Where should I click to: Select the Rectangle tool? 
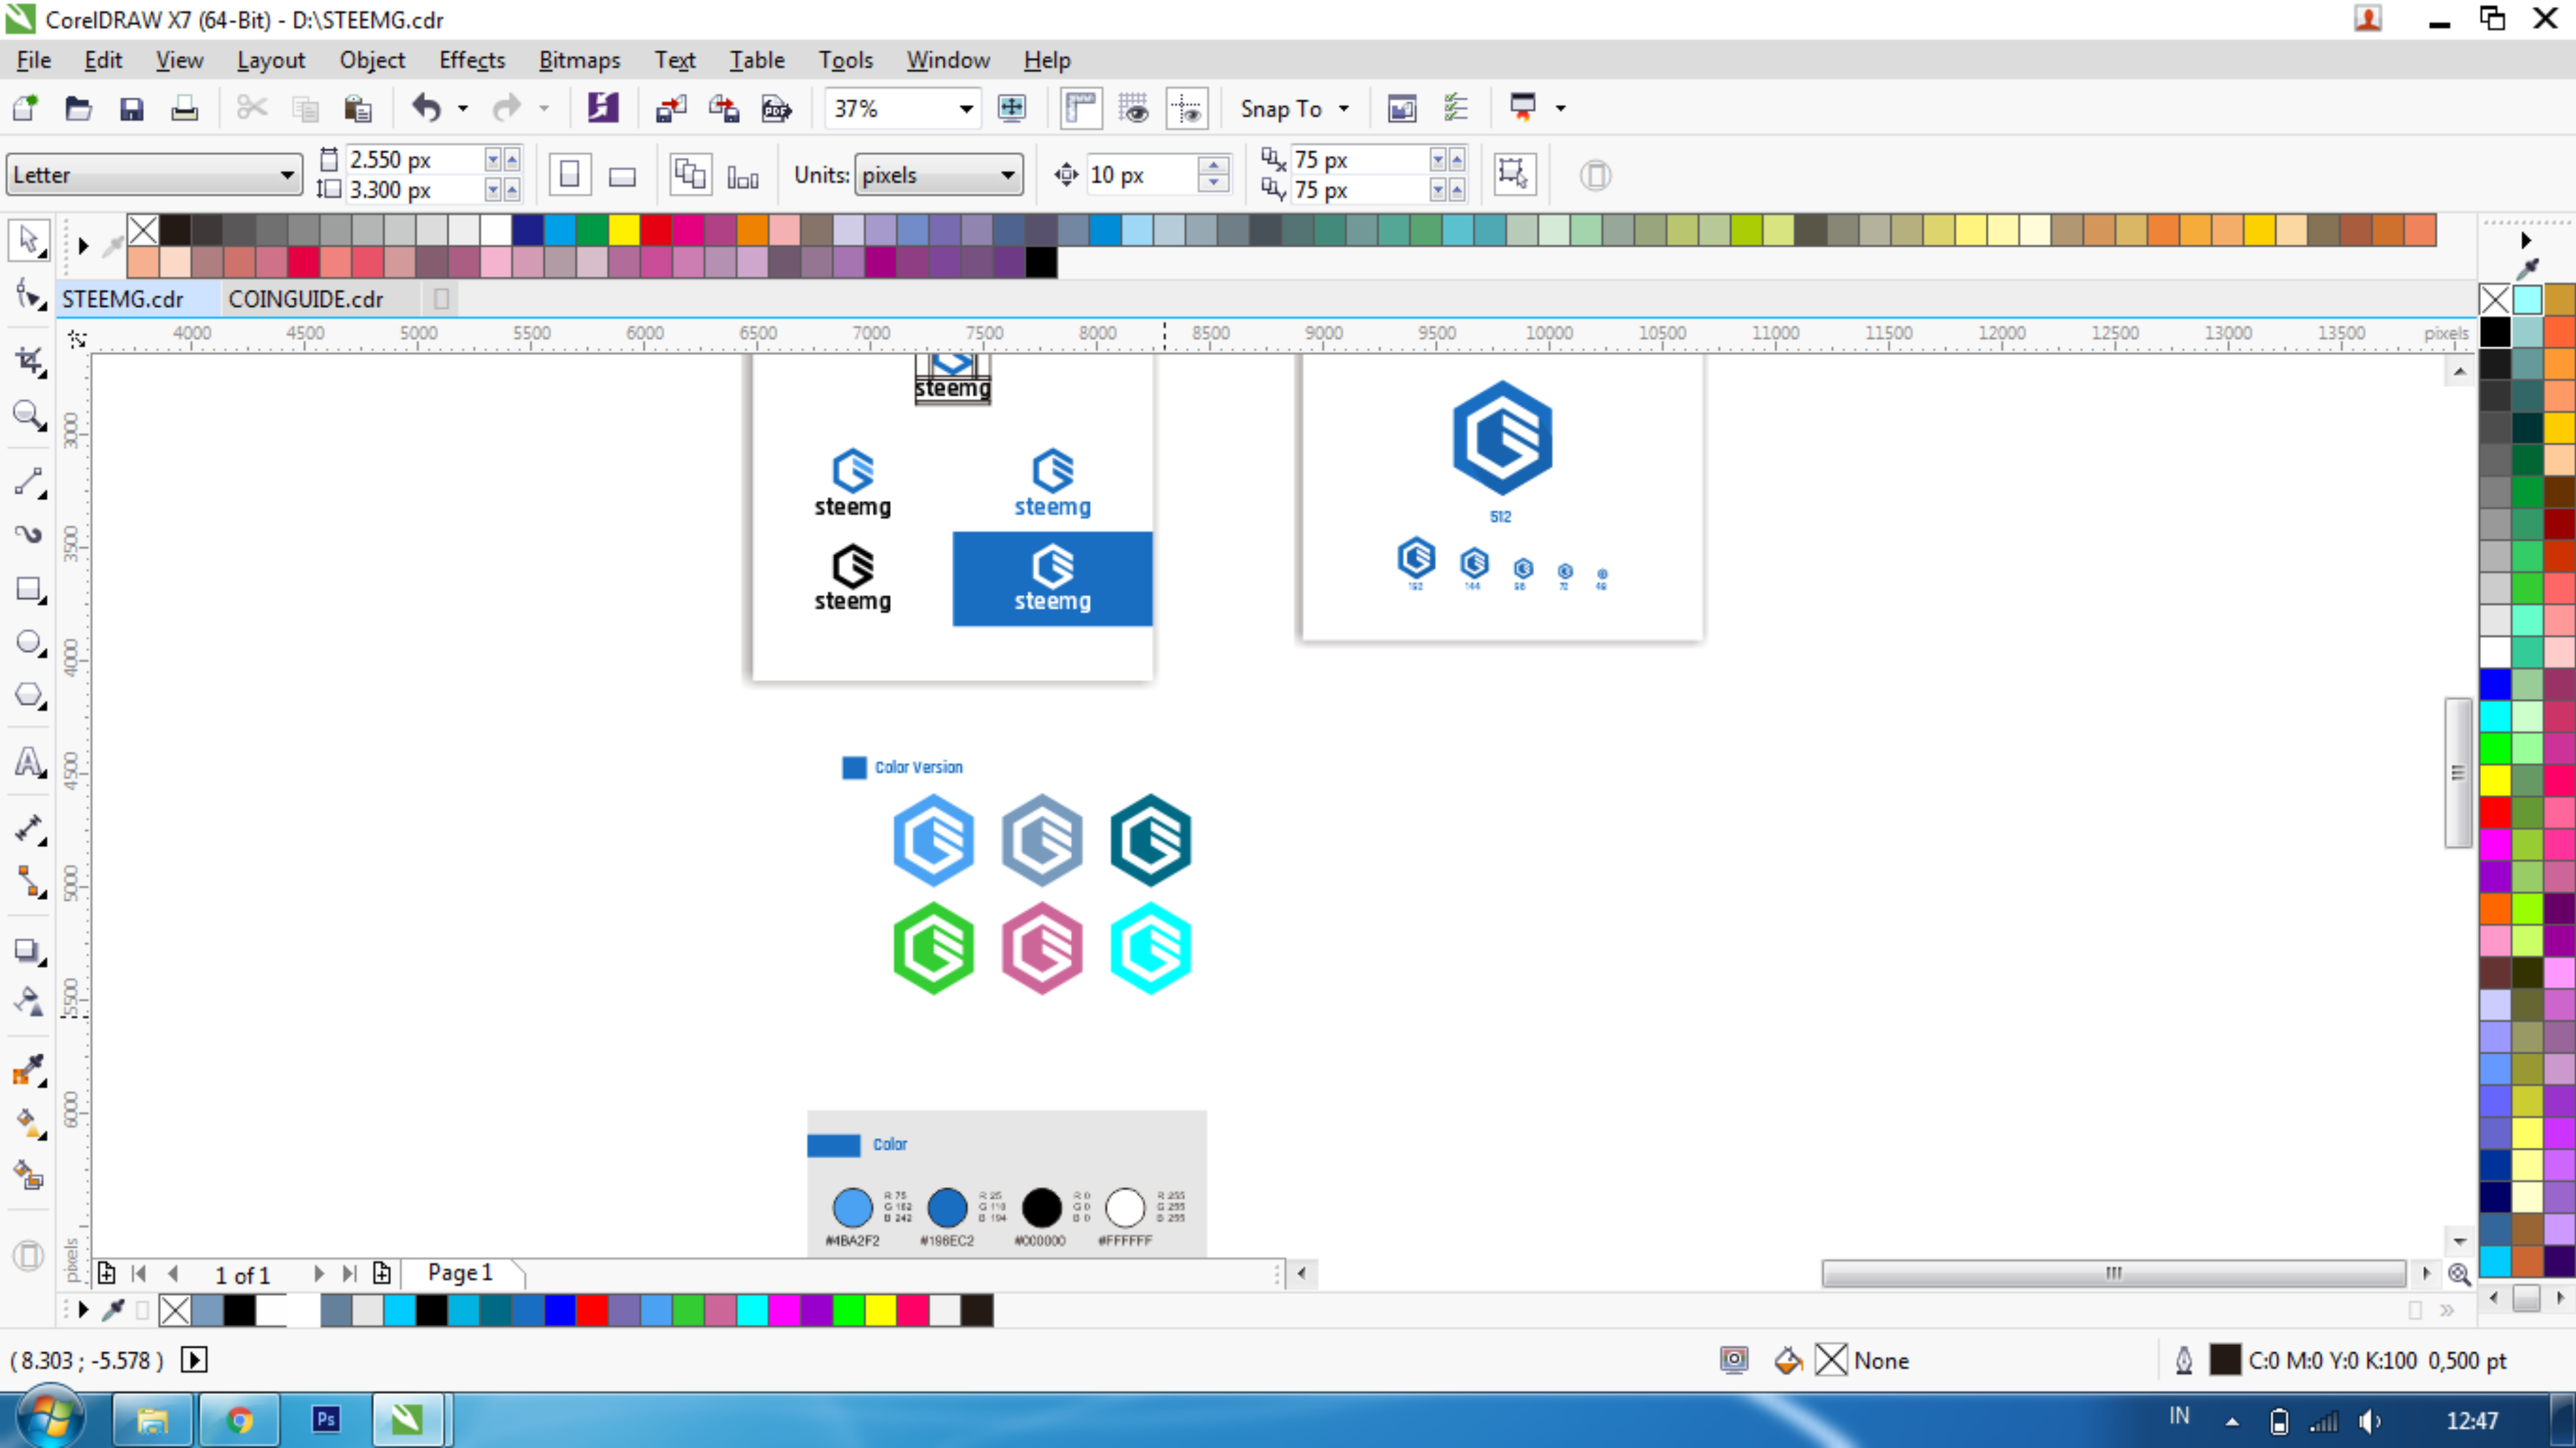point(28,589)
